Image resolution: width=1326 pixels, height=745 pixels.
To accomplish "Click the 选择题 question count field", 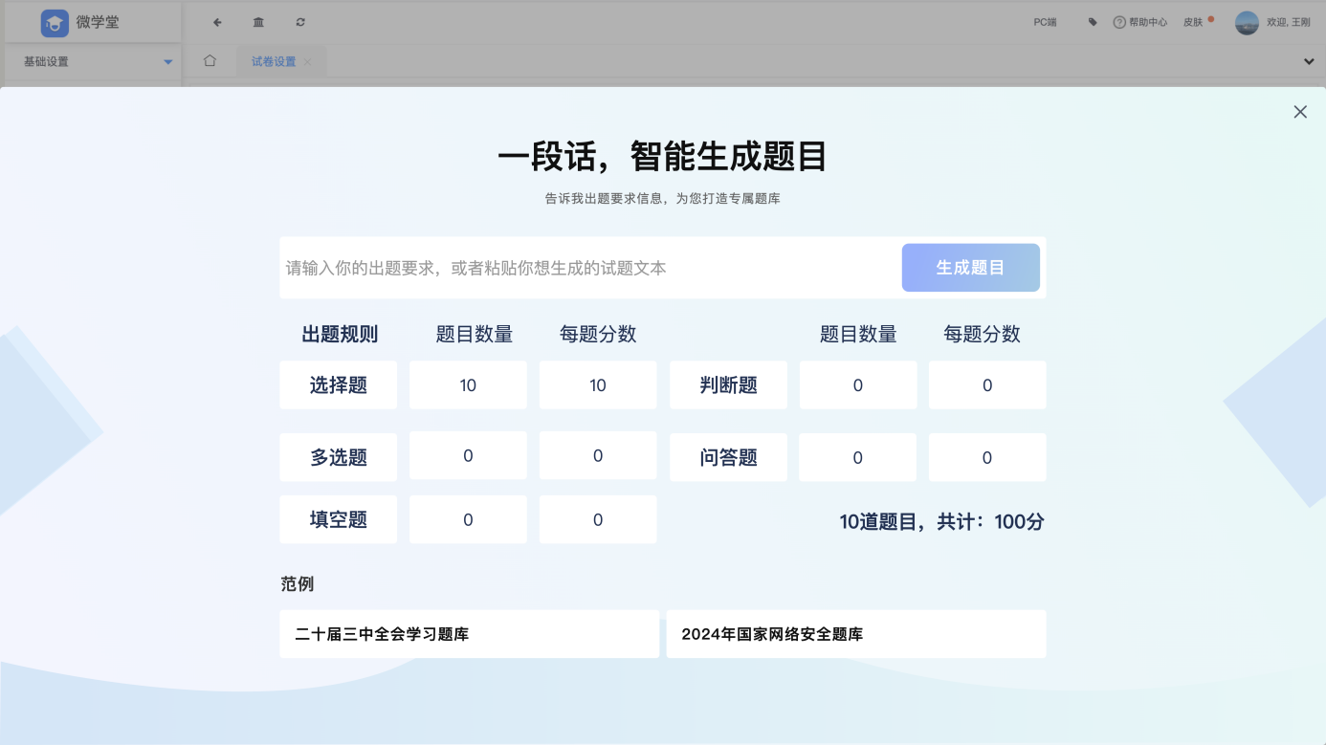I will (468, 385).
